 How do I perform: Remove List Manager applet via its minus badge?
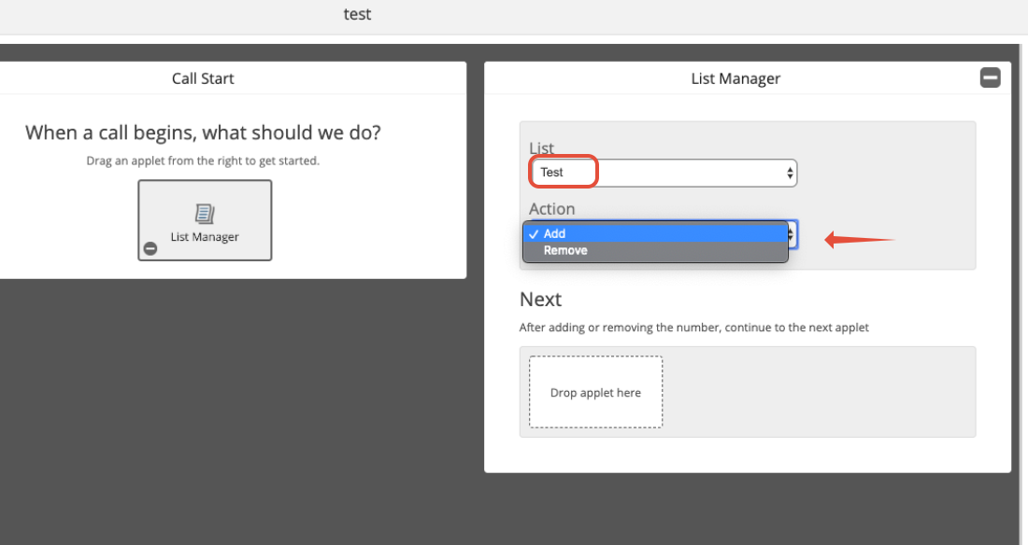(150, 248)
